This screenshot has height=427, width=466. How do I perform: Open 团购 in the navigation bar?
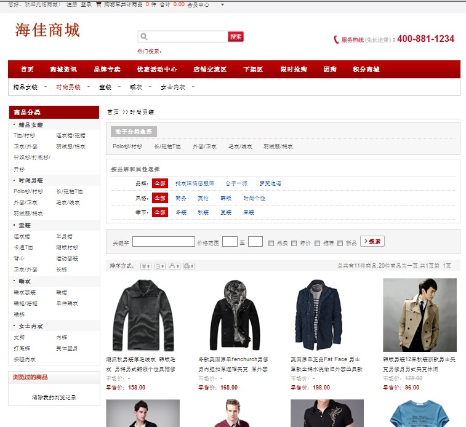(330, 69)
